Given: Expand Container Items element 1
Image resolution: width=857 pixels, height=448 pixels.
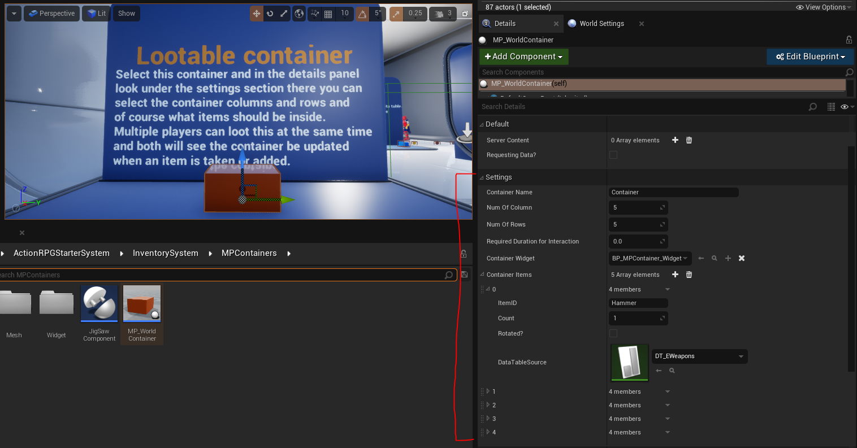Looking at the screenshot, I should (488, 392).
